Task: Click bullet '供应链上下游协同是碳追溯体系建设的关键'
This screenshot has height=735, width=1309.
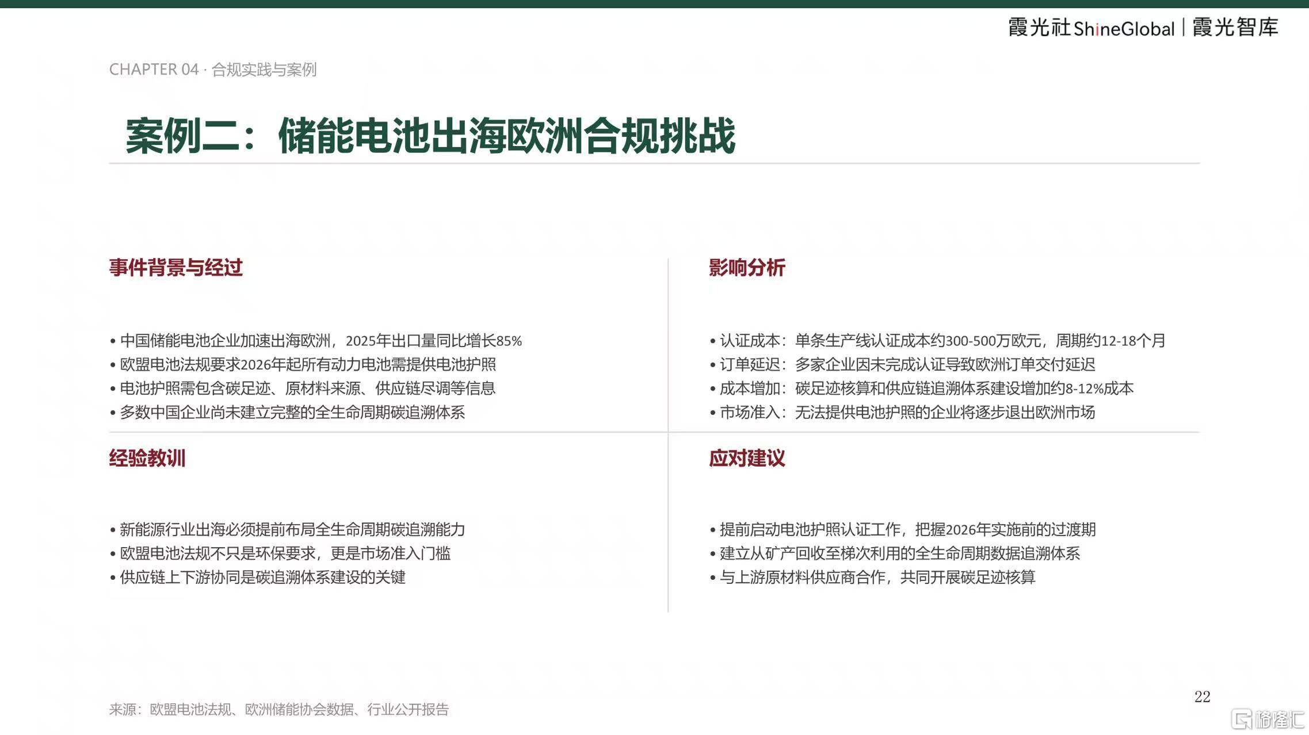Action: (257, 577)
